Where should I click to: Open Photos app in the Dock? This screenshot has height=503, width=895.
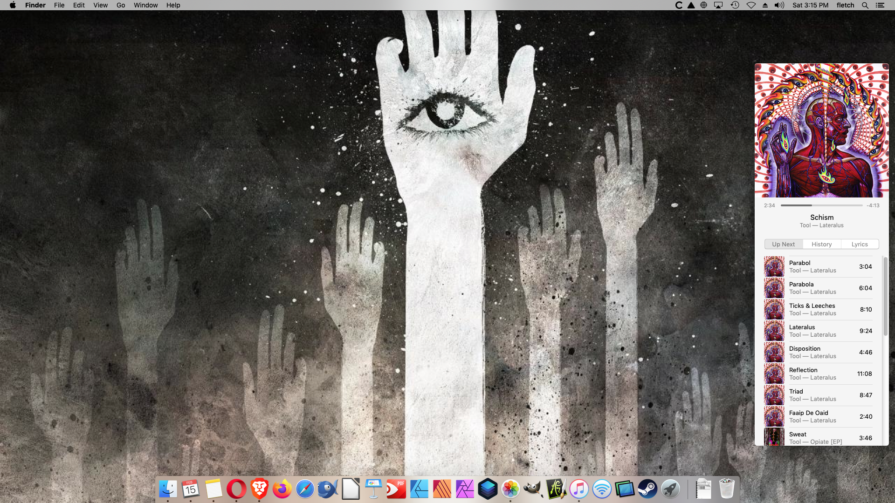(x=510, y=489)
